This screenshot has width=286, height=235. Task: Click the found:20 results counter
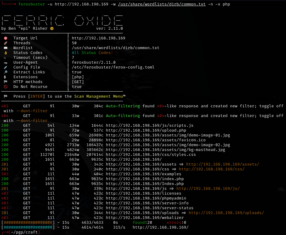point(143,222)
